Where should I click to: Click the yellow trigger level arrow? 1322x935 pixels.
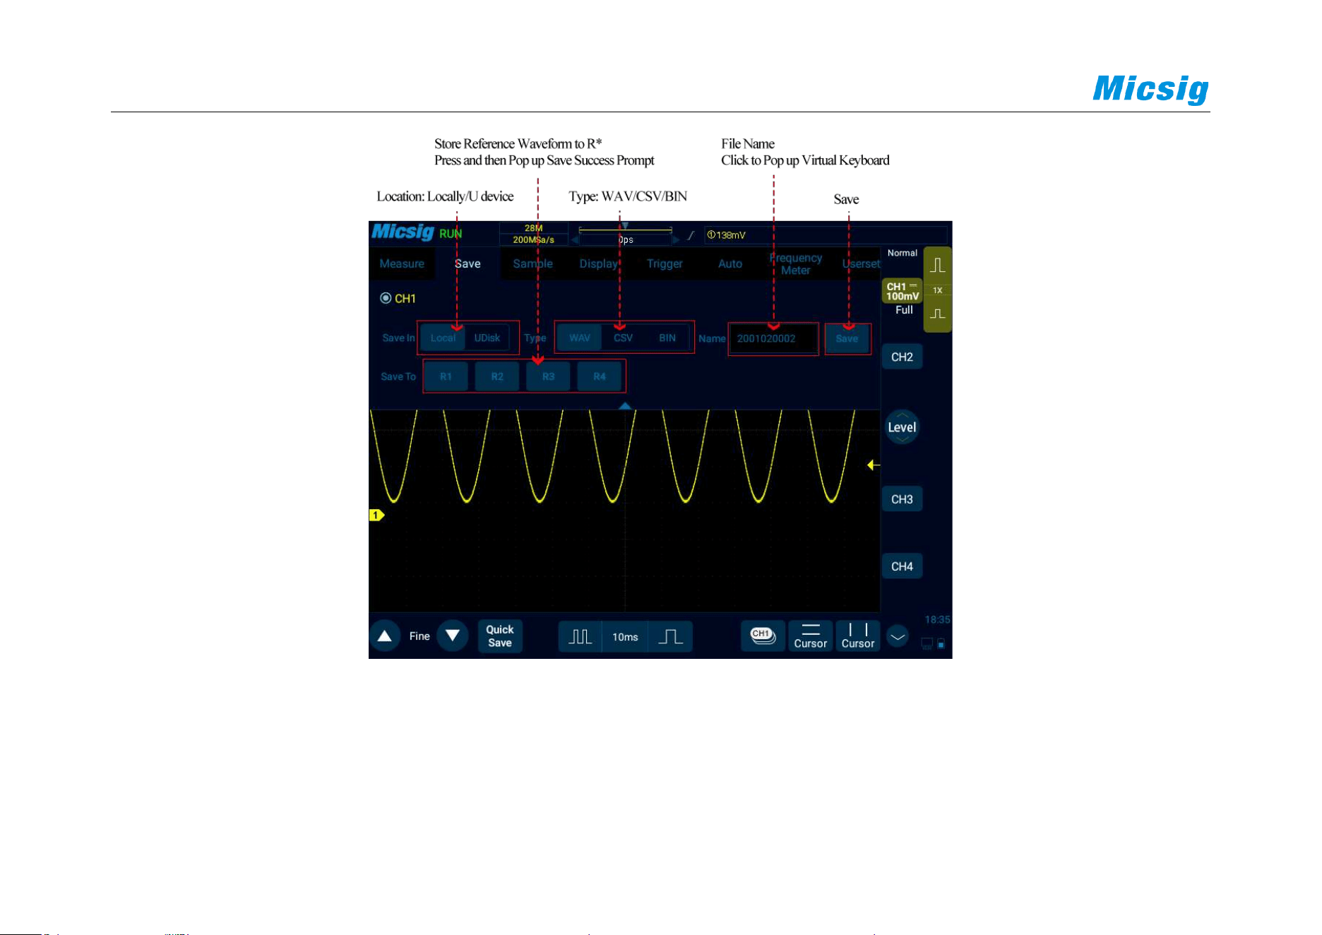tap(874, 465)
